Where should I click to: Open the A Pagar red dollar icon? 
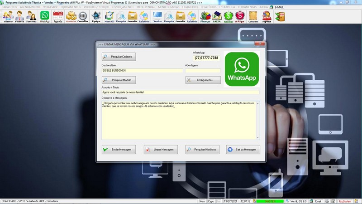[x=240, y=17]
